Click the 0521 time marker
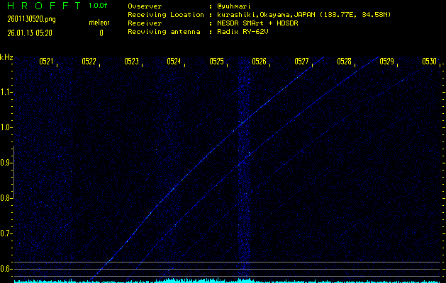446x283 pixels. coord(46,62)
